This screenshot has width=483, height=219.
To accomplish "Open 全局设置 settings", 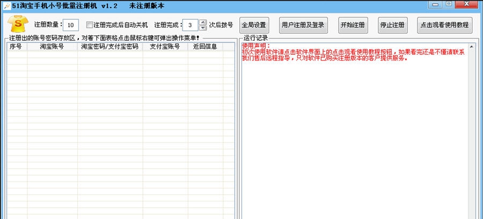I will [x=254, y=25].
